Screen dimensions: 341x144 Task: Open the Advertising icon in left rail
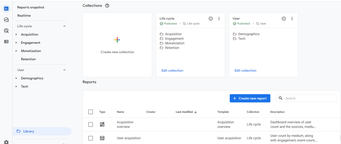[x=6, y=31]
